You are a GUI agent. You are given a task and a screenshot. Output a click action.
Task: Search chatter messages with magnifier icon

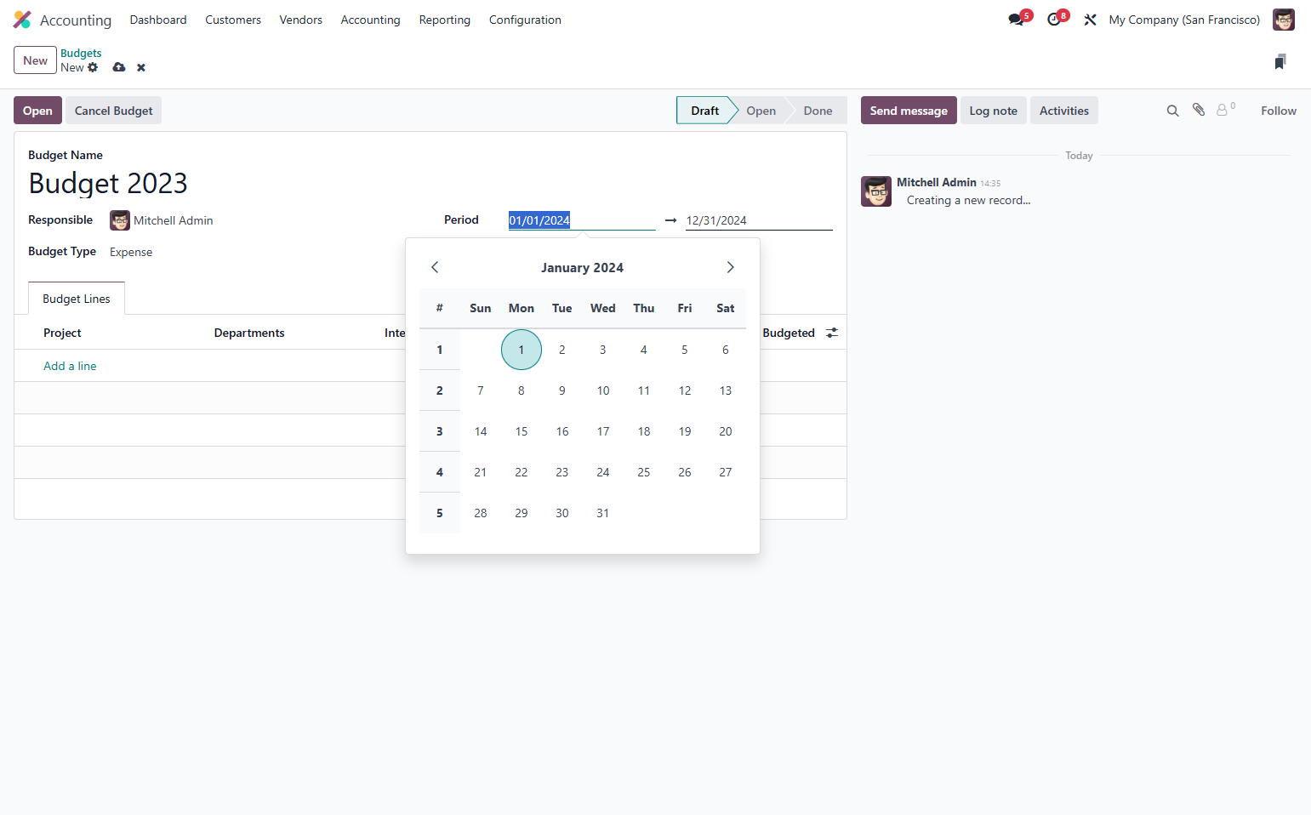[x=1172, y=111]
